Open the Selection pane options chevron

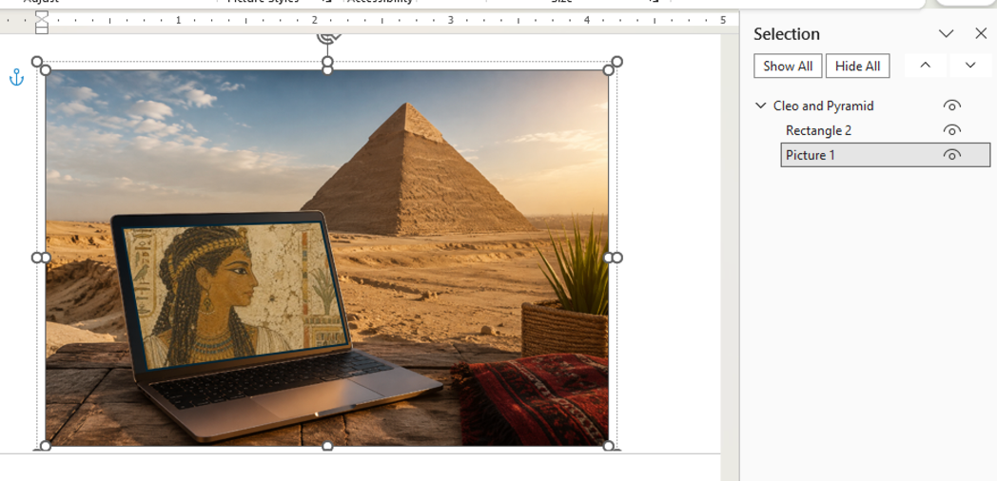click(x=947, y=33)
